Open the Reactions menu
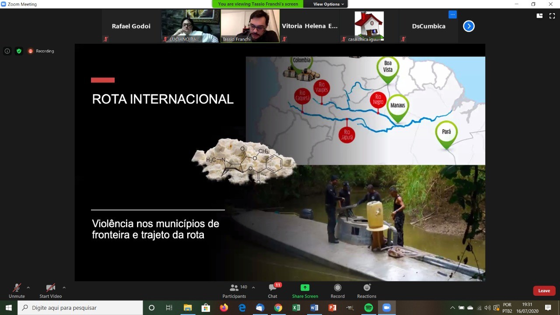This screenshot has height=315, width=560. pos(367,290)
